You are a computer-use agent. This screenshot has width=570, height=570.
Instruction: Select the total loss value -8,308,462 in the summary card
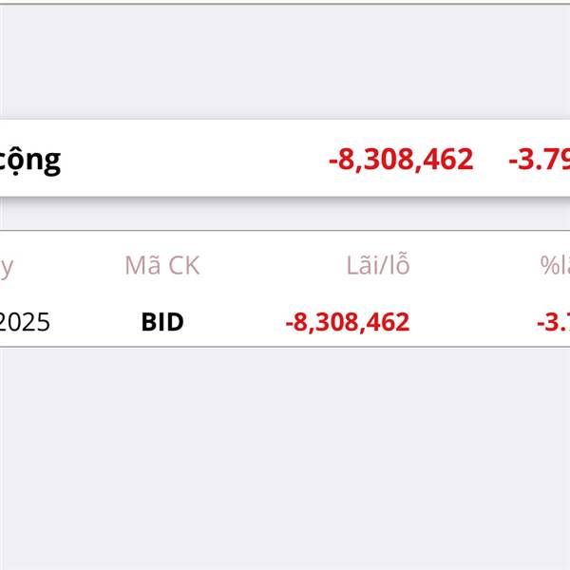pos(401,159)
